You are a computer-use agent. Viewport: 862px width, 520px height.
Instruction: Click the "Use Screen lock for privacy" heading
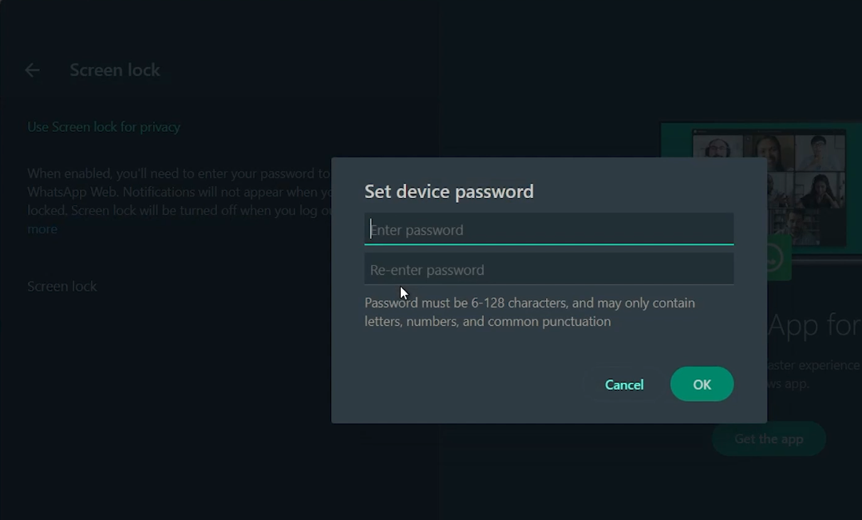tap(104, 127)
